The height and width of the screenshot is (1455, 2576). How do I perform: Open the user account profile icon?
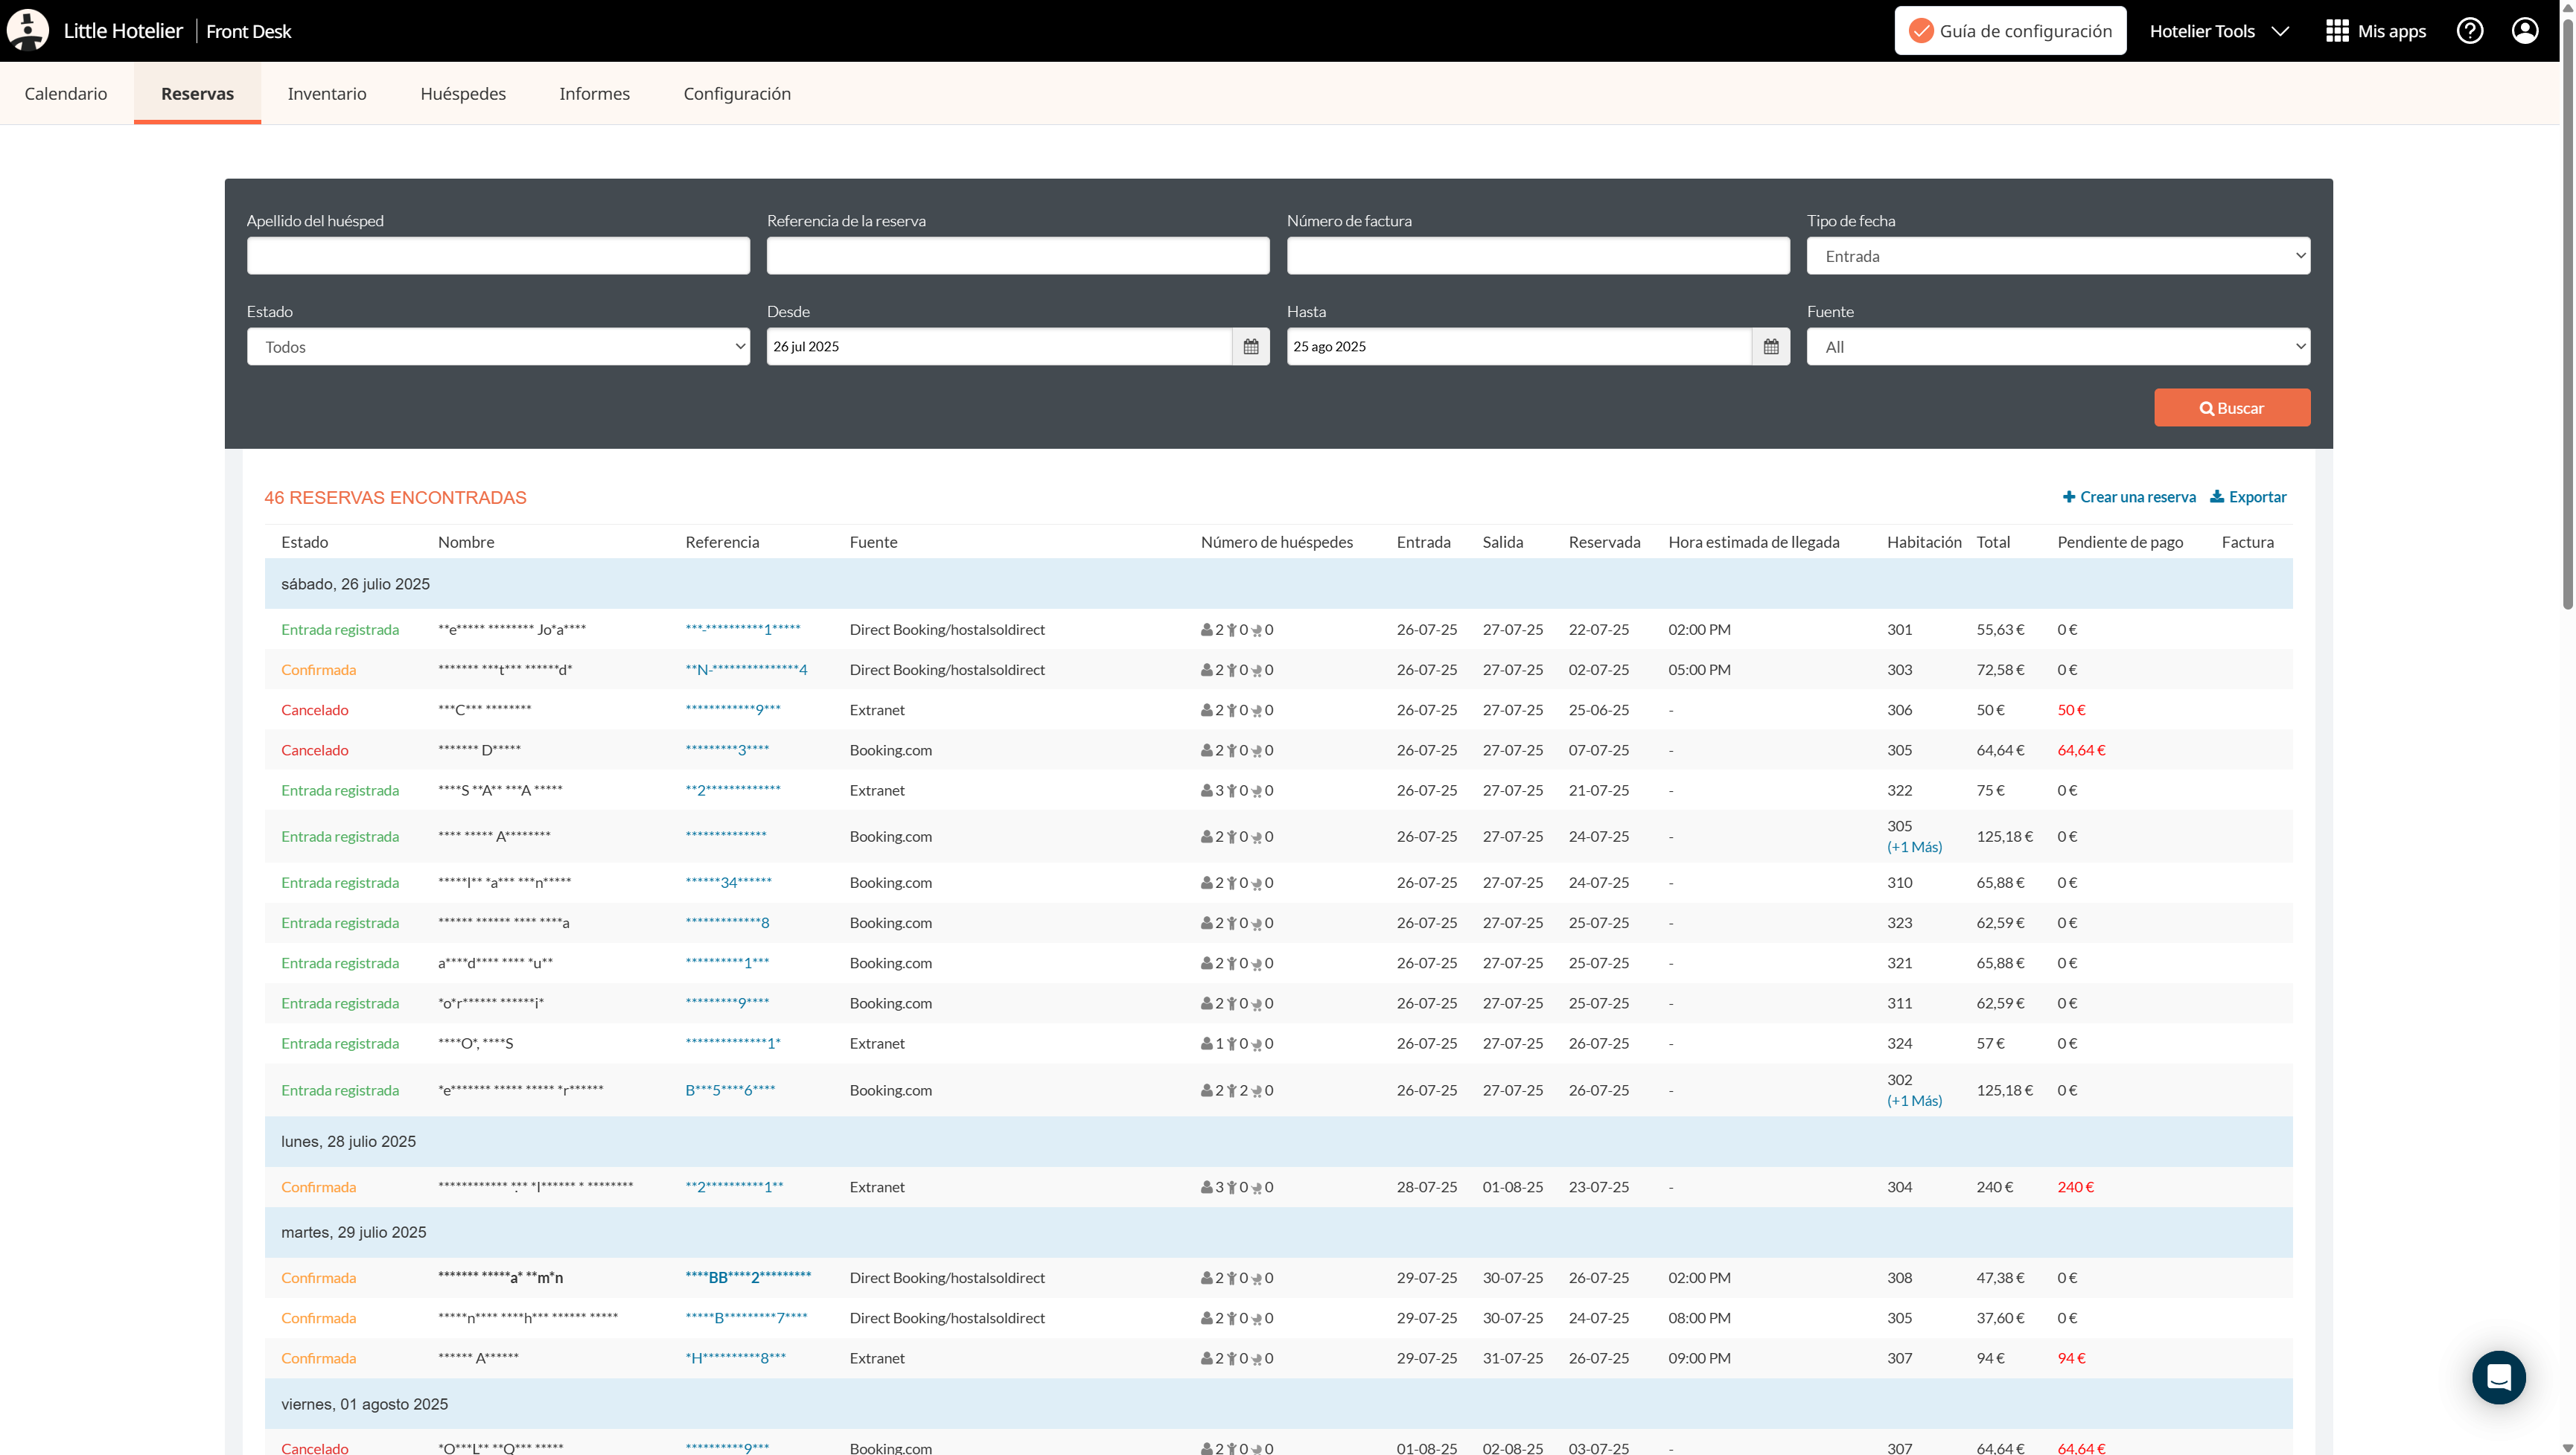[2524, 31]
